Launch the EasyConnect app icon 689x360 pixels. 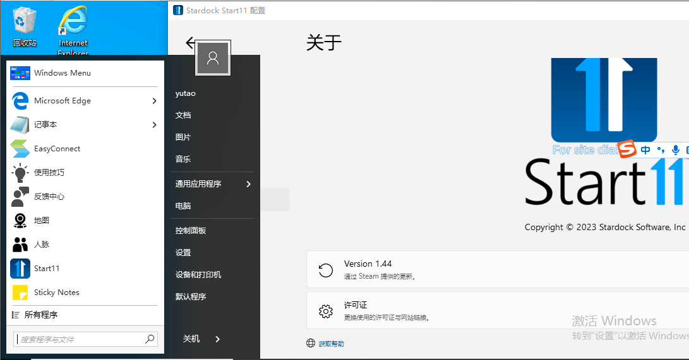20,149
